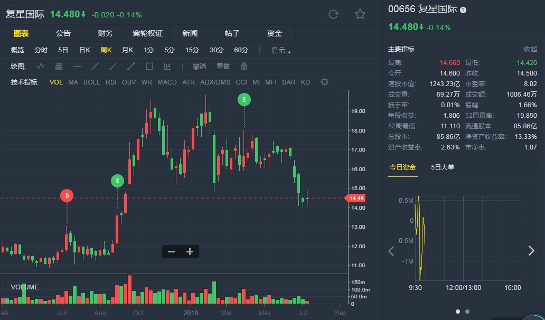Switch to the 财务 tab
Image resolution: width=545 pixels, height=320 pixels.
[106, 33]
